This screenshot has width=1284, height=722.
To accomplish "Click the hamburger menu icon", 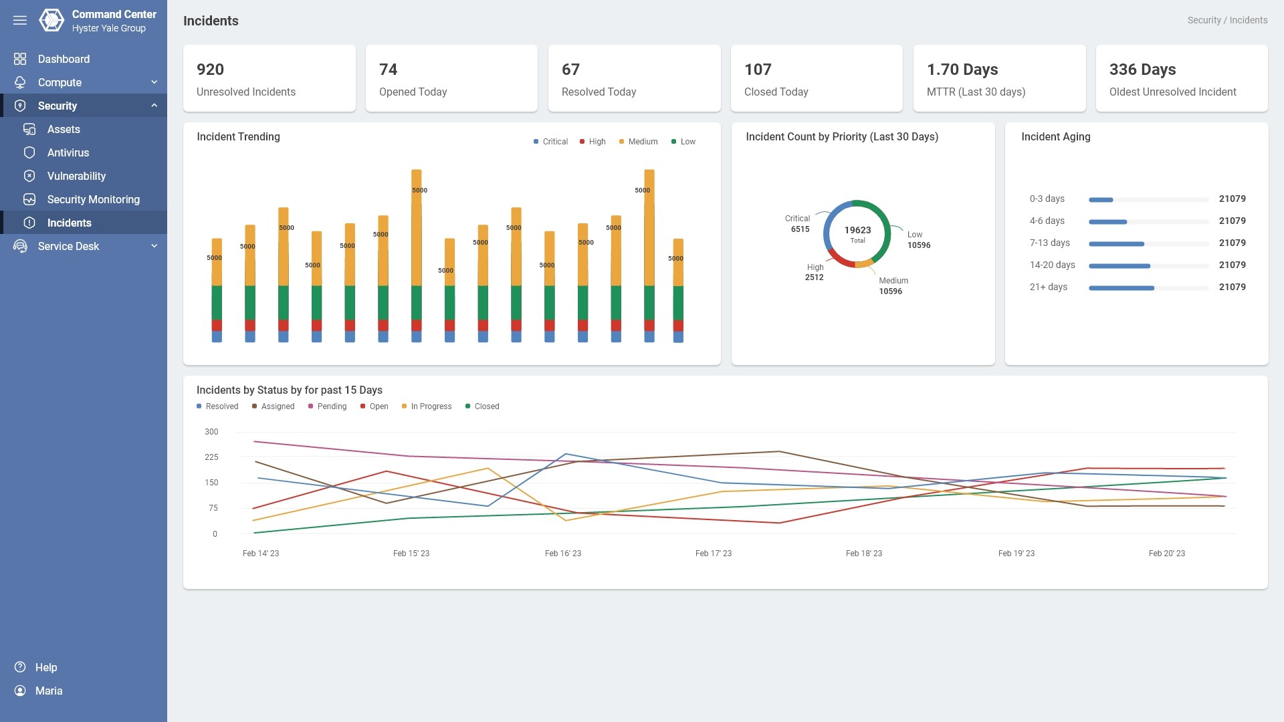I will click(x=20, y=20).
